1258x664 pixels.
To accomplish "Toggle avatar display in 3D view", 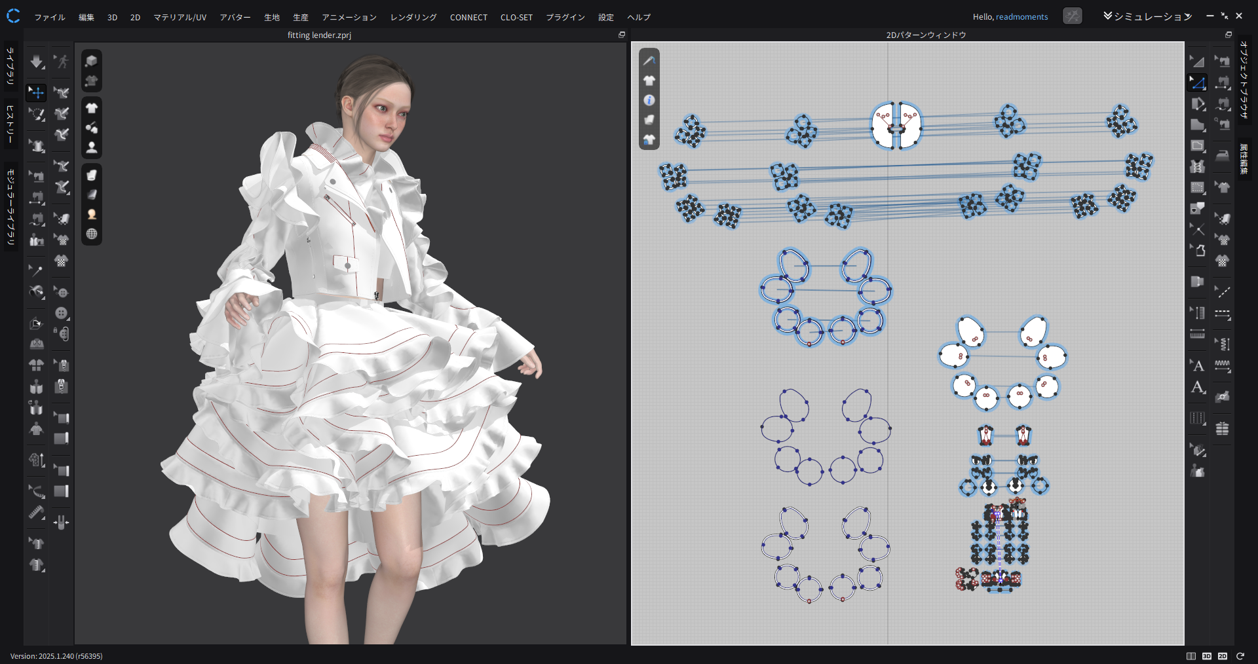I will point(92,147).
